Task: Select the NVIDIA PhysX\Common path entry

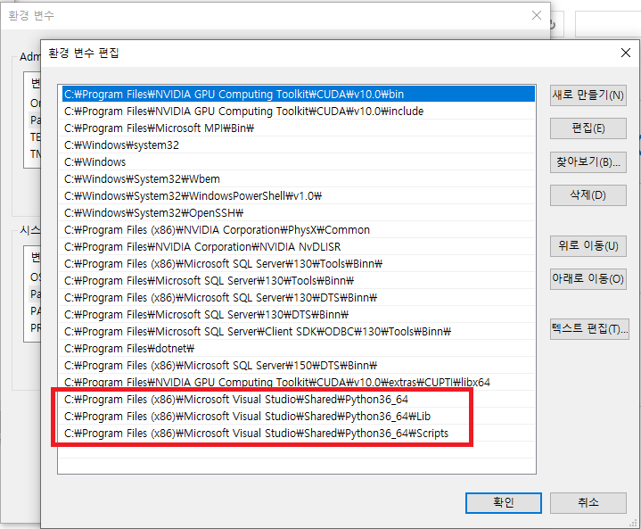Action: click(x=298, y=230)
